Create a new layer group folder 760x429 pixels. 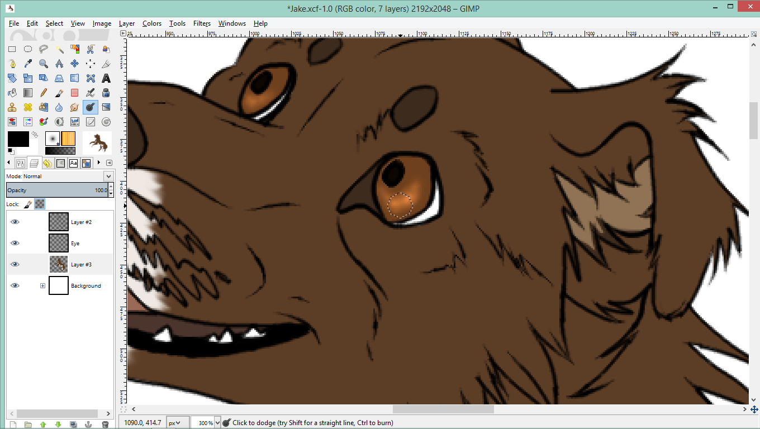[x=28, y=425]
